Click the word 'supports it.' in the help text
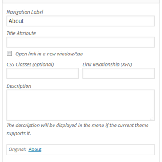Viewport: 162px width, 162px height. (18, 133)
